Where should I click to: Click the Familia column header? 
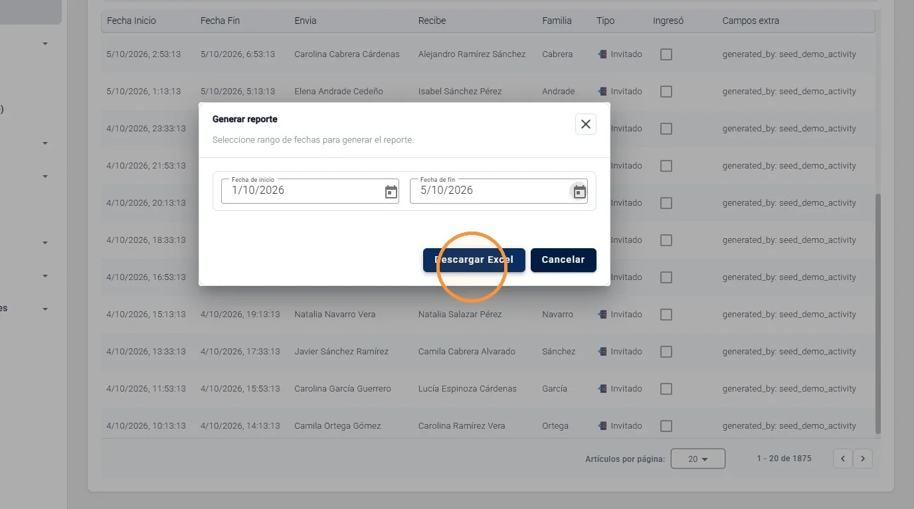(x=557, y=21)
